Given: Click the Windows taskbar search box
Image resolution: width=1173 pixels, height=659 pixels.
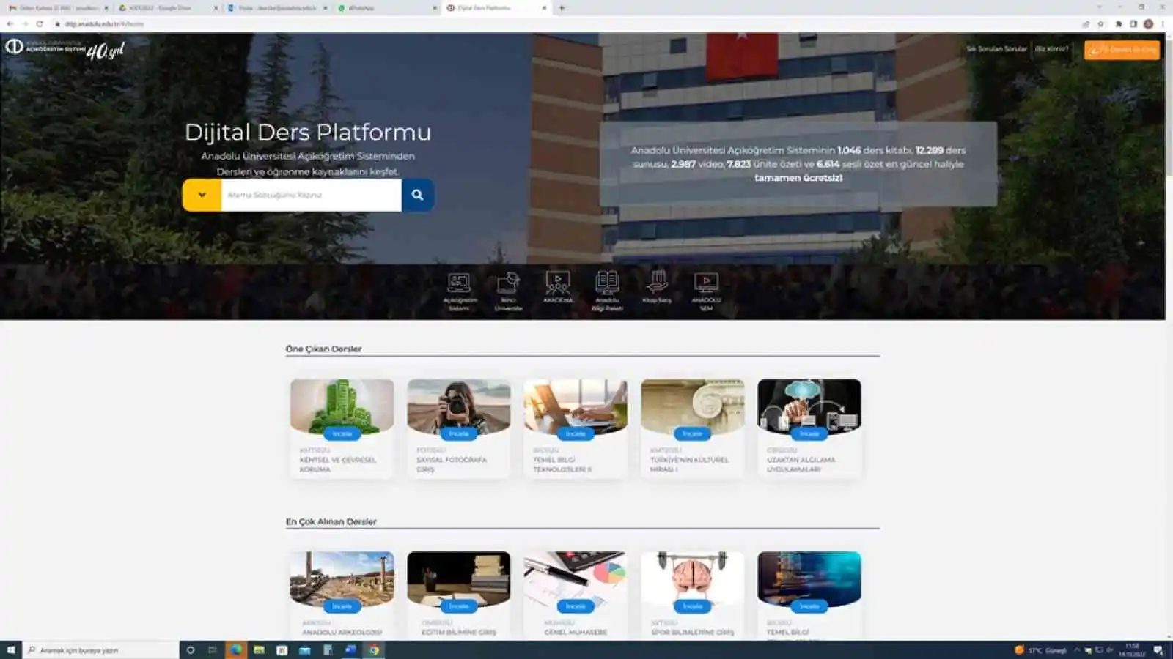Looking at the screenshot, I should click(x=101, y=650).
